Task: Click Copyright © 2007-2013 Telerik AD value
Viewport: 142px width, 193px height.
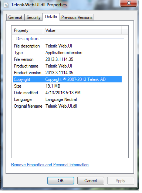Action: click(75, 79)
